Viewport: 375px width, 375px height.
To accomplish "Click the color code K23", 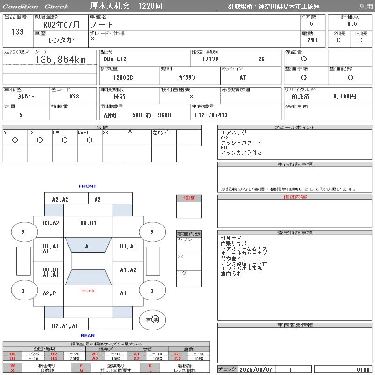I will pyautogui.click(x=75, y=97).
